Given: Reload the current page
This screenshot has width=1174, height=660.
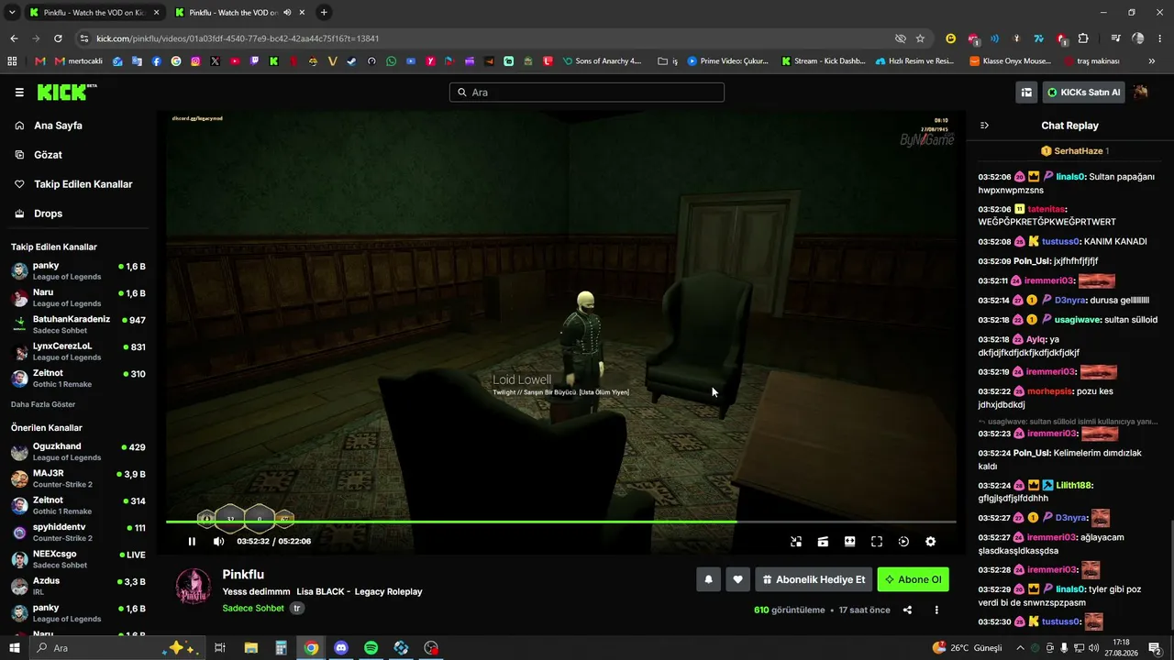Looking at the screenshot, I should click(58, 38).
